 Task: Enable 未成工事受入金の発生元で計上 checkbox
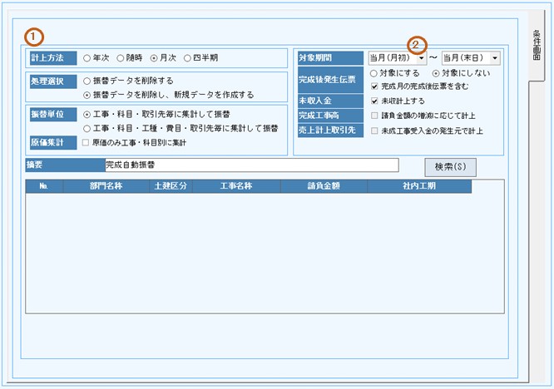[374, 130]
